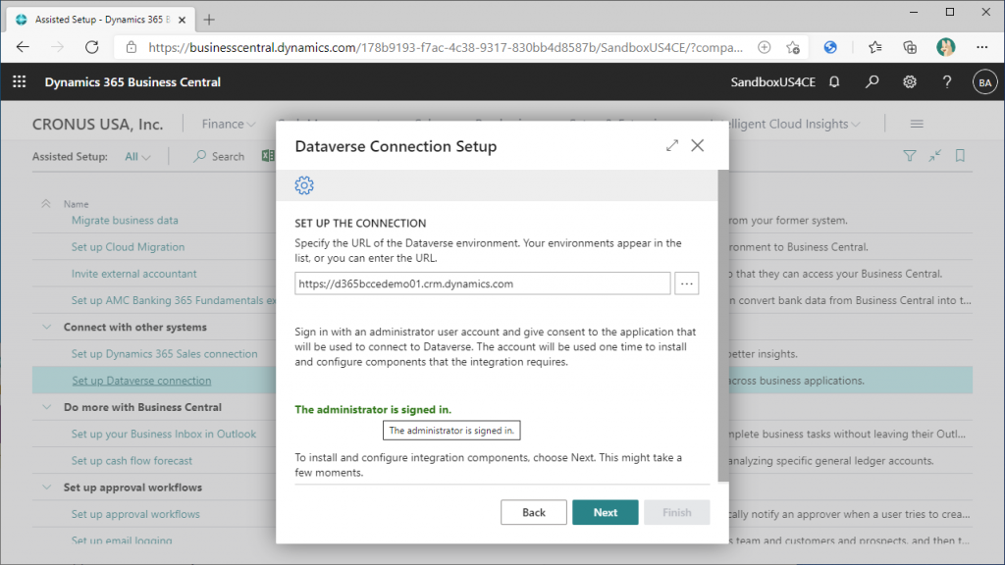Screen dimensions: 1005x565
Task: Open the environment lookup ellipsis button
Action: click(686, 283)
